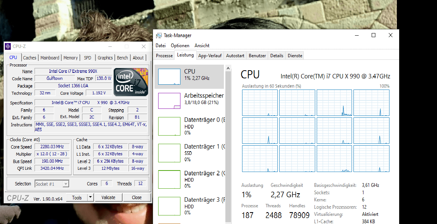Switch to the Details tab
This screenshot has width=437, height=224.
tap(277, 55)
